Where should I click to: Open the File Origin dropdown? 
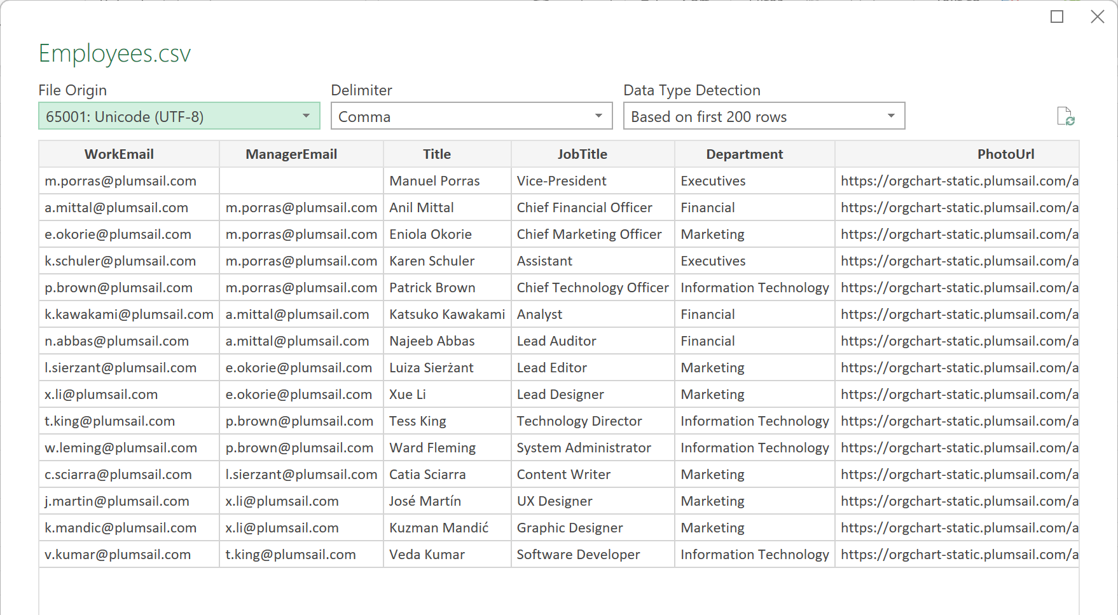(x=179, y=116)
